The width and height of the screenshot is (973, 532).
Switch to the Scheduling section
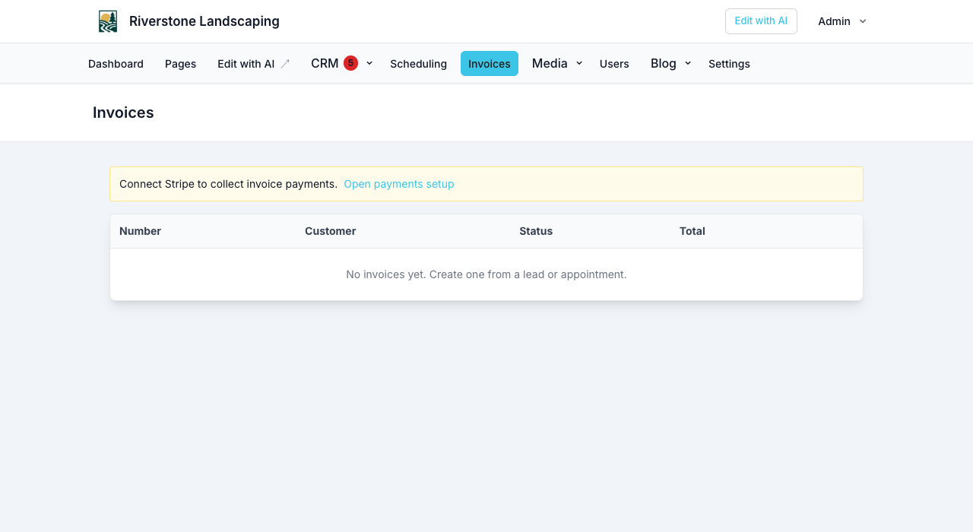point(418,64)
